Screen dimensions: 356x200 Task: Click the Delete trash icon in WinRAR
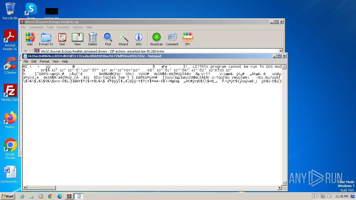(93, 39)
